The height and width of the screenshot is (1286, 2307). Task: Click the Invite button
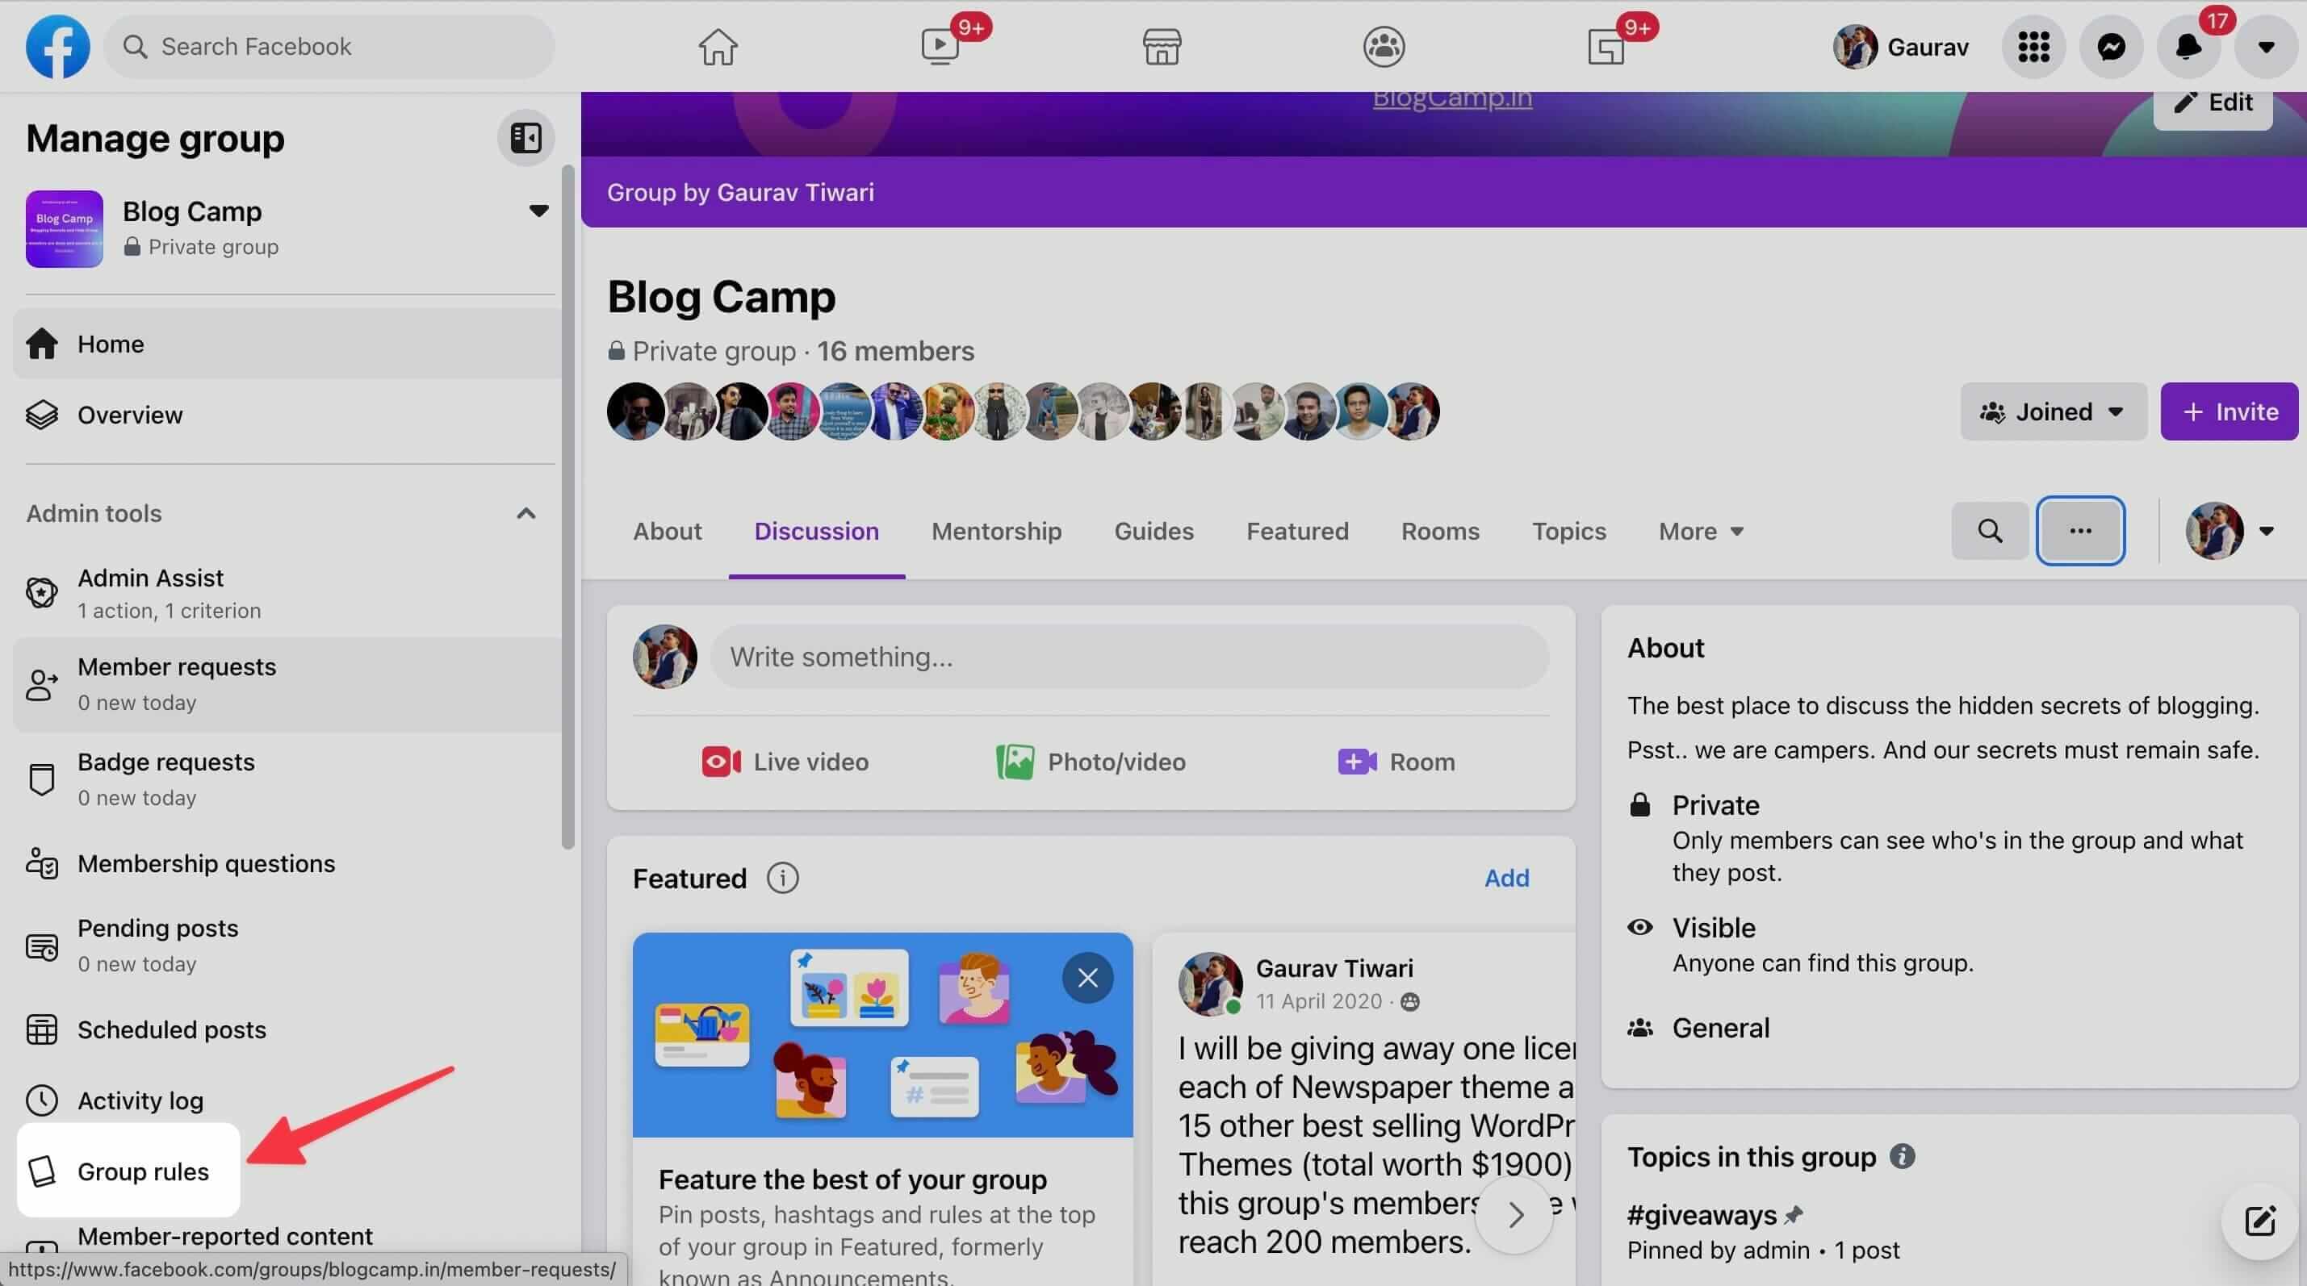(x=2229, y=411)
